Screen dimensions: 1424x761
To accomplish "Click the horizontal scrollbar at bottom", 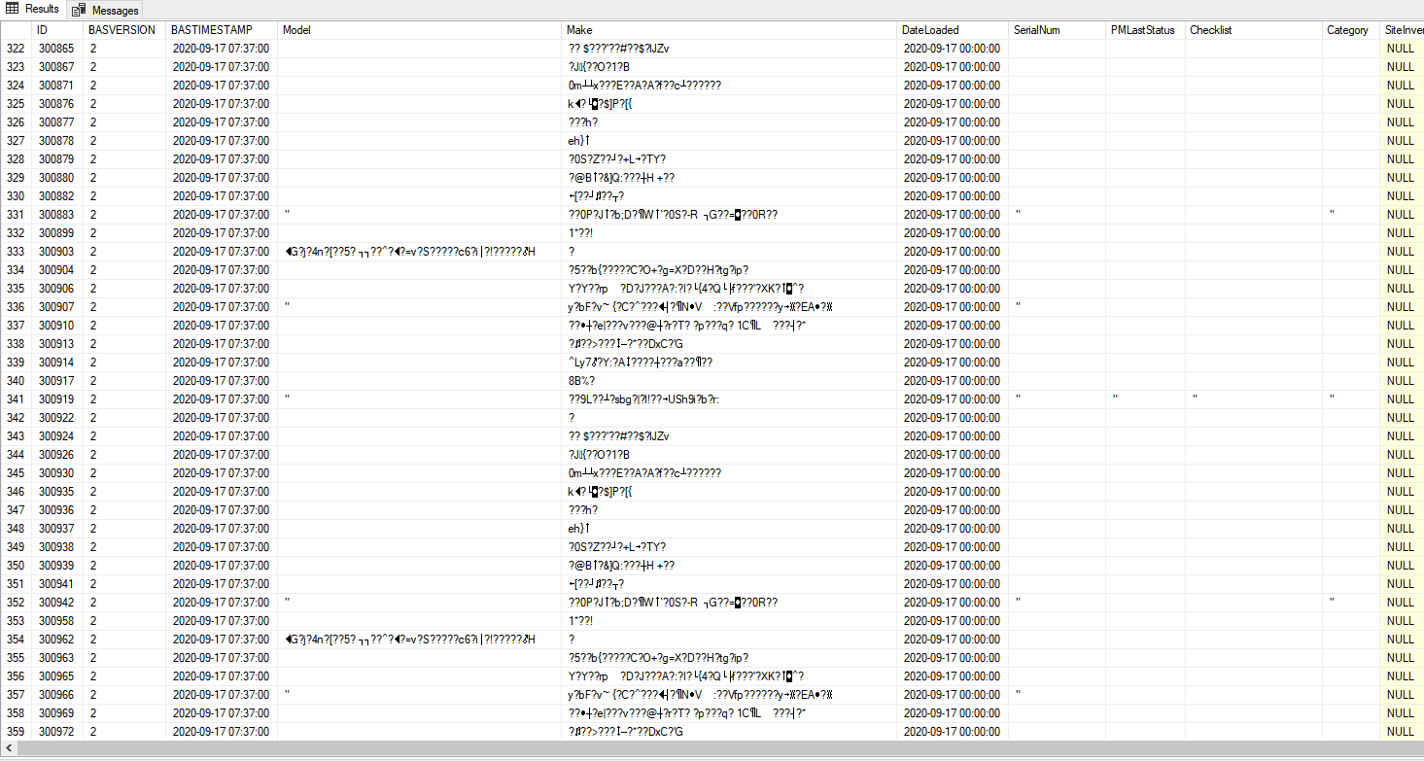I will click(x=712, y=749).
